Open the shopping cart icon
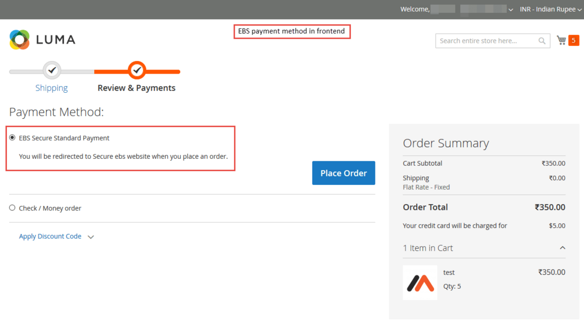584x323 pixels. [x=561, y=40]
